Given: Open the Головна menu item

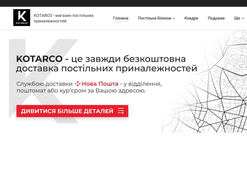Looking at the screenshot, I should (x=121, y=18).
